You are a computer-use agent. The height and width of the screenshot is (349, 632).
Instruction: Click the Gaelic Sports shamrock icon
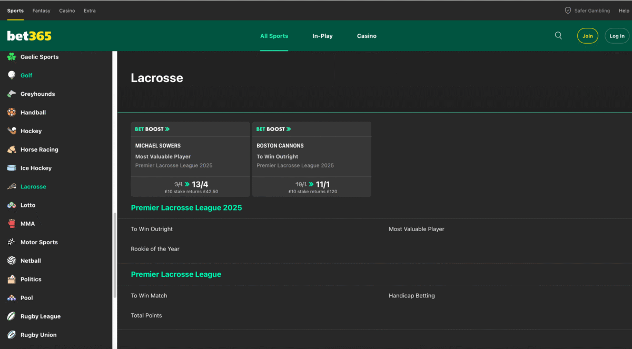tap(12, 57)
